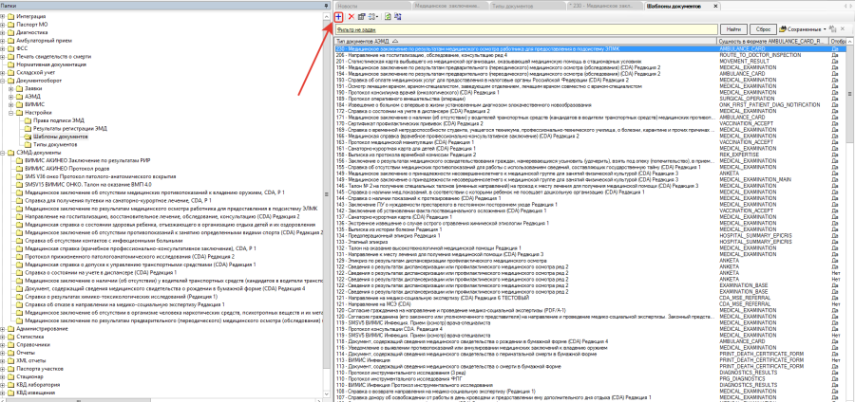Delete the selected template via red X
The height and width of the screenshot is (402, 855).
point(351,17)
